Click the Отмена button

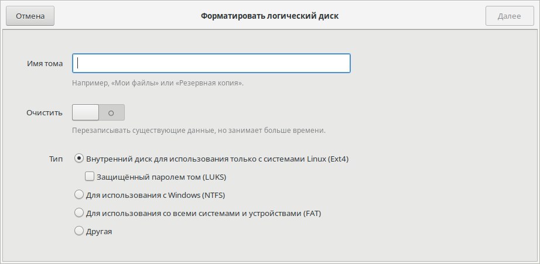coord(30,16)
